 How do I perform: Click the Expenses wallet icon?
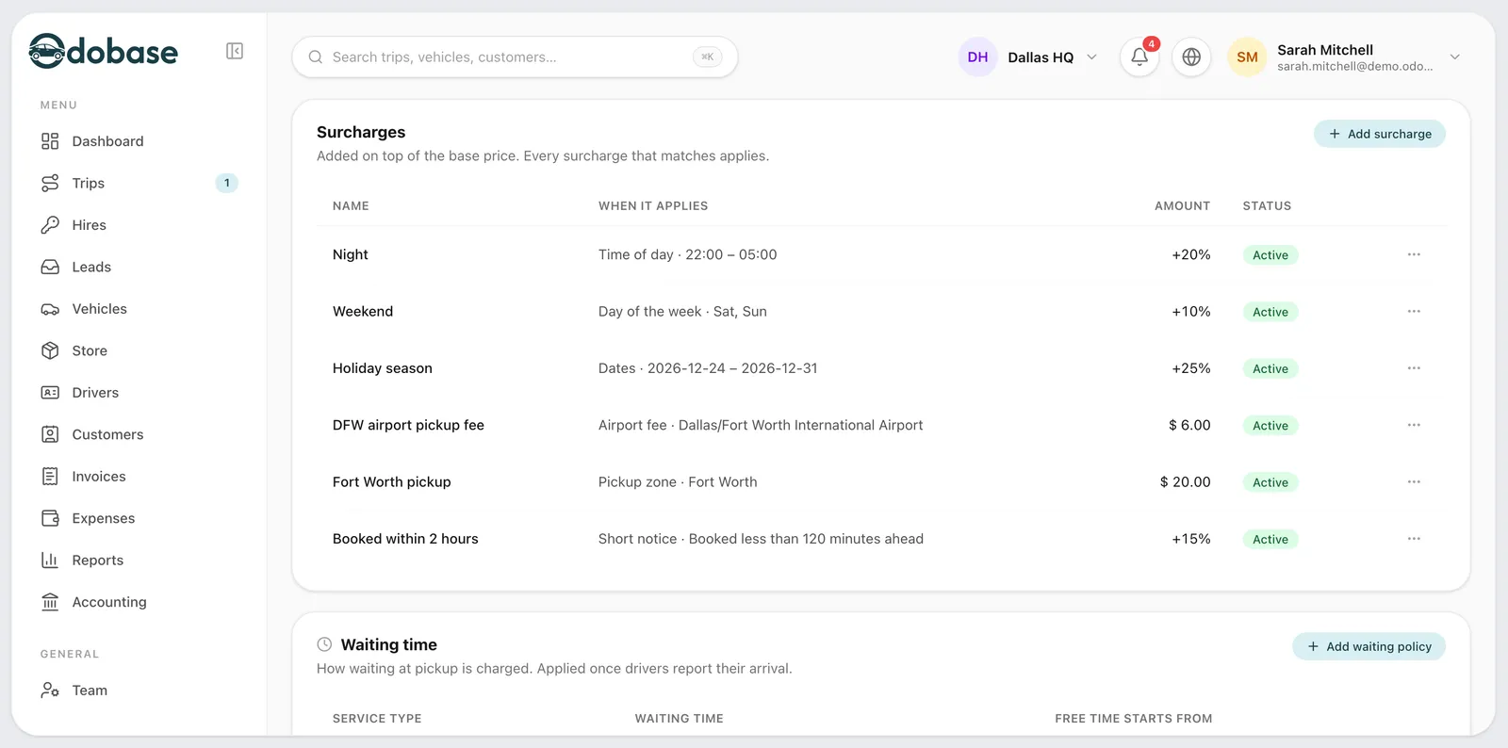coord(50,518)
